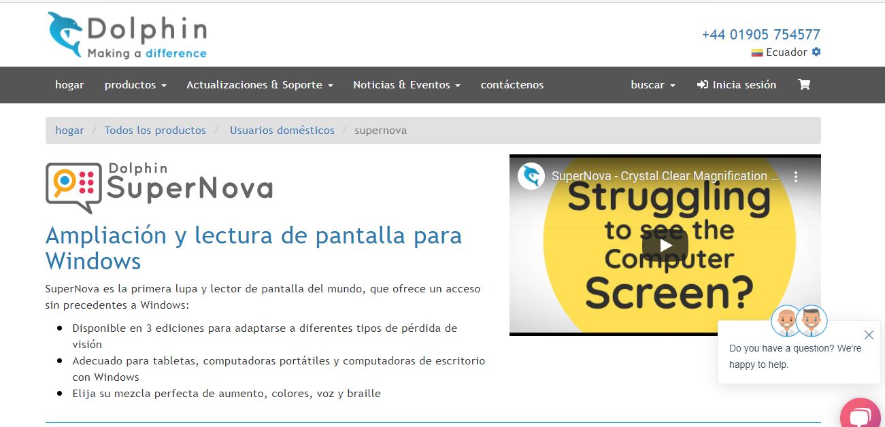Click the Ecuador flag icon
885x427 pixels.
757,52
